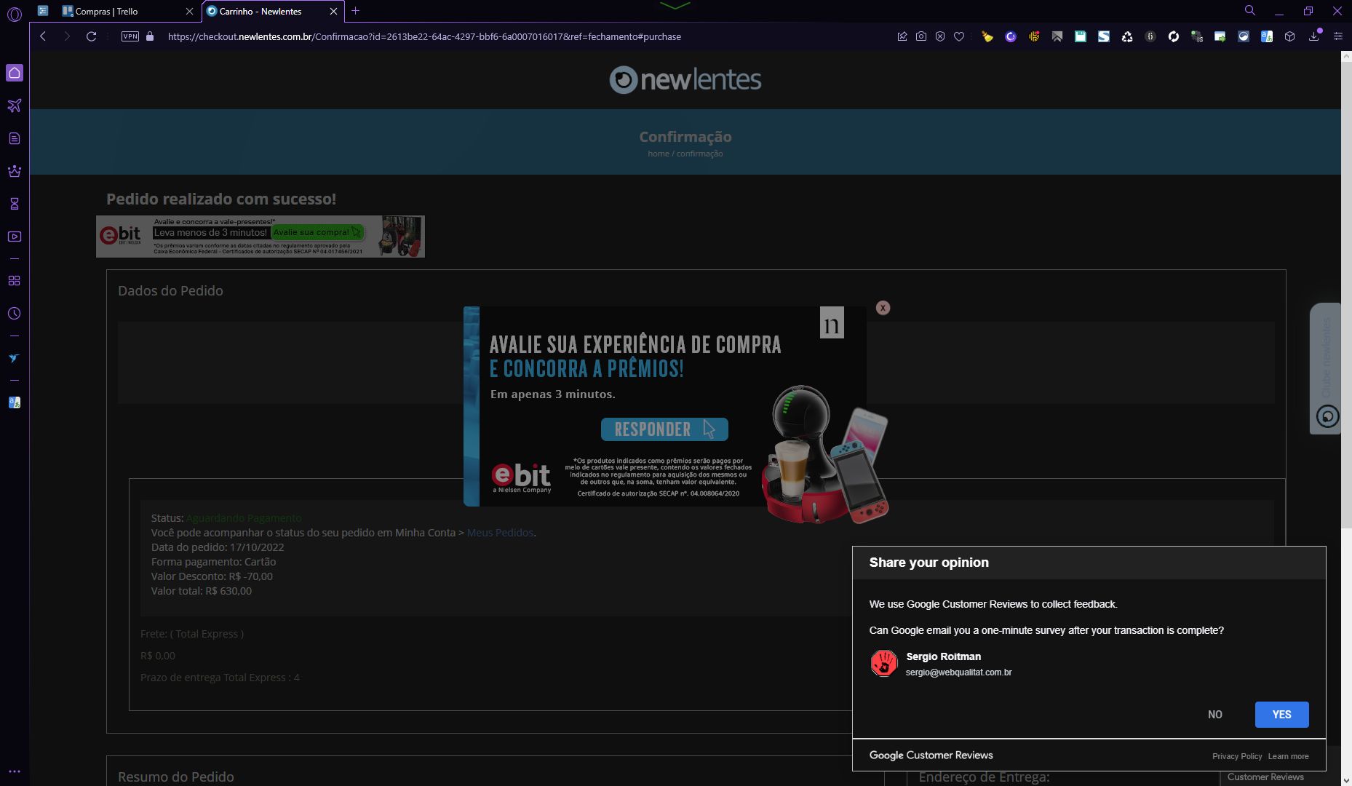Click the 'Aguardando Pagamento' status text

(244, 518)
